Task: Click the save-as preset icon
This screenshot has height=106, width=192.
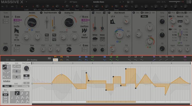Action: (132, 2)
